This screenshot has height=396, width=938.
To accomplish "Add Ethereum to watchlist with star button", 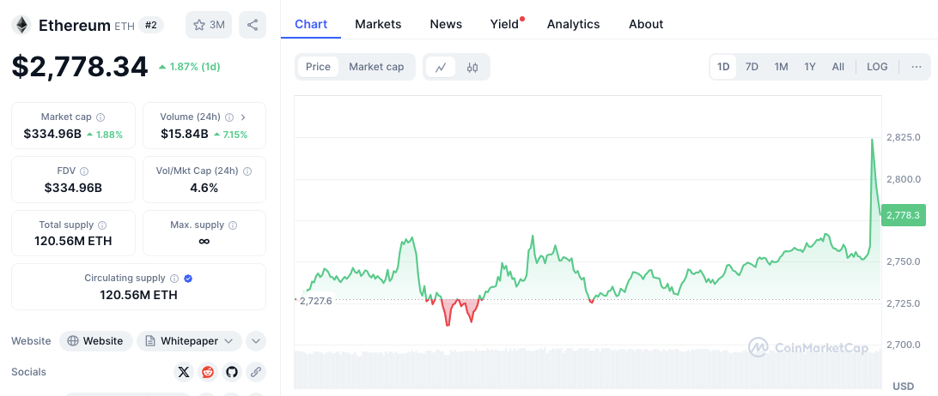I will pos(209,25).
